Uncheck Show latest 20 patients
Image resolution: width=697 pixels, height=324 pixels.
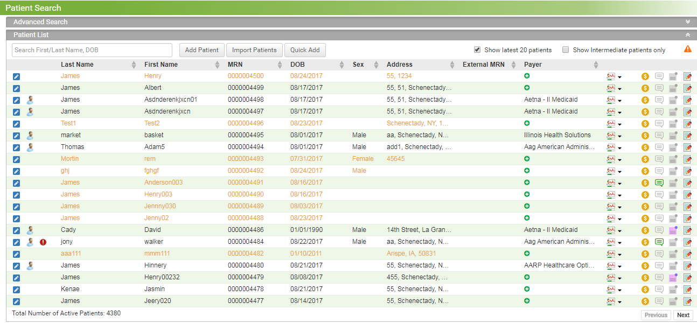[x=477, y=49]
